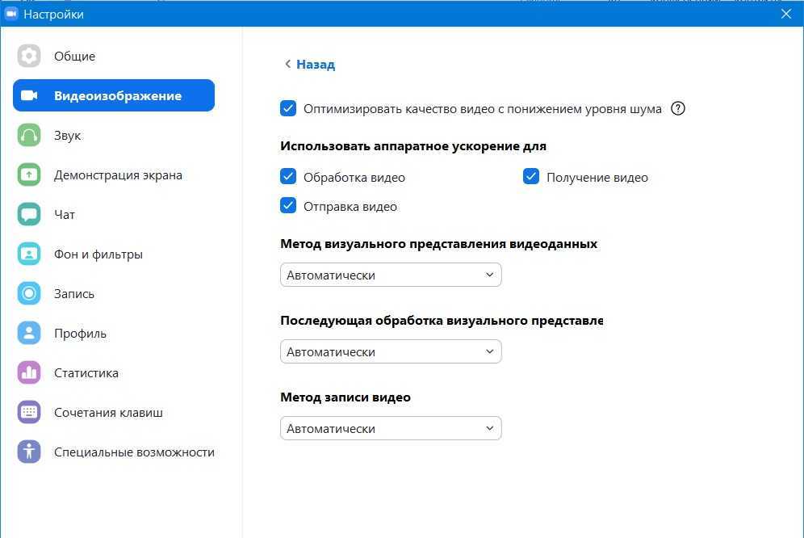The image size is (804, 538).
Task: Uncheck noise reduction video optimization checkbox
Action: click(288, 108)
